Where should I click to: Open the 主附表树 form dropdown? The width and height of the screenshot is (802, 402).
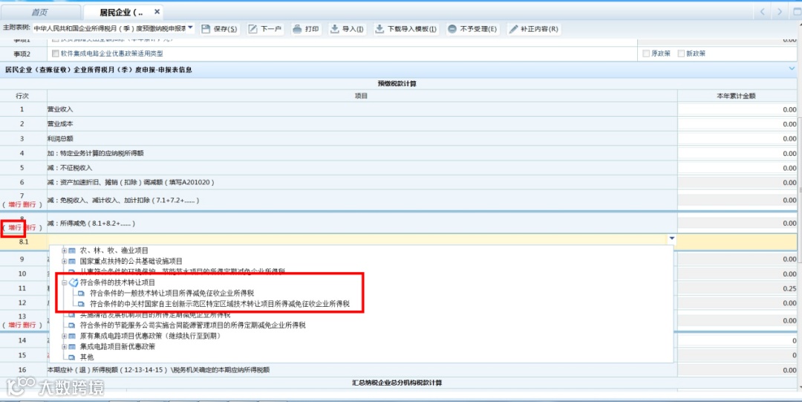click(190, 27)
